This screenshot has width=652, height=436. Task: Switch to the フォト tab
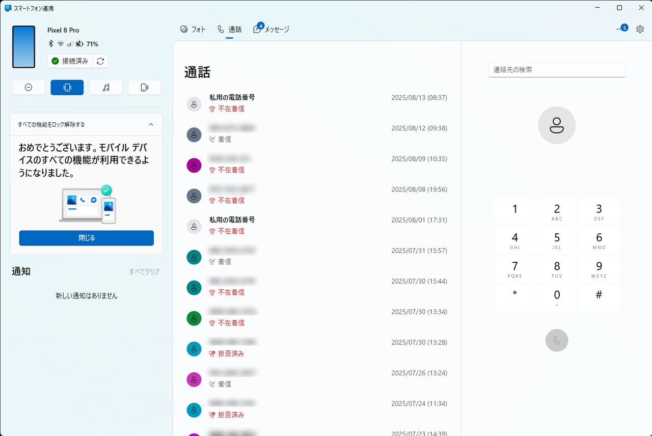coord(193,30)
